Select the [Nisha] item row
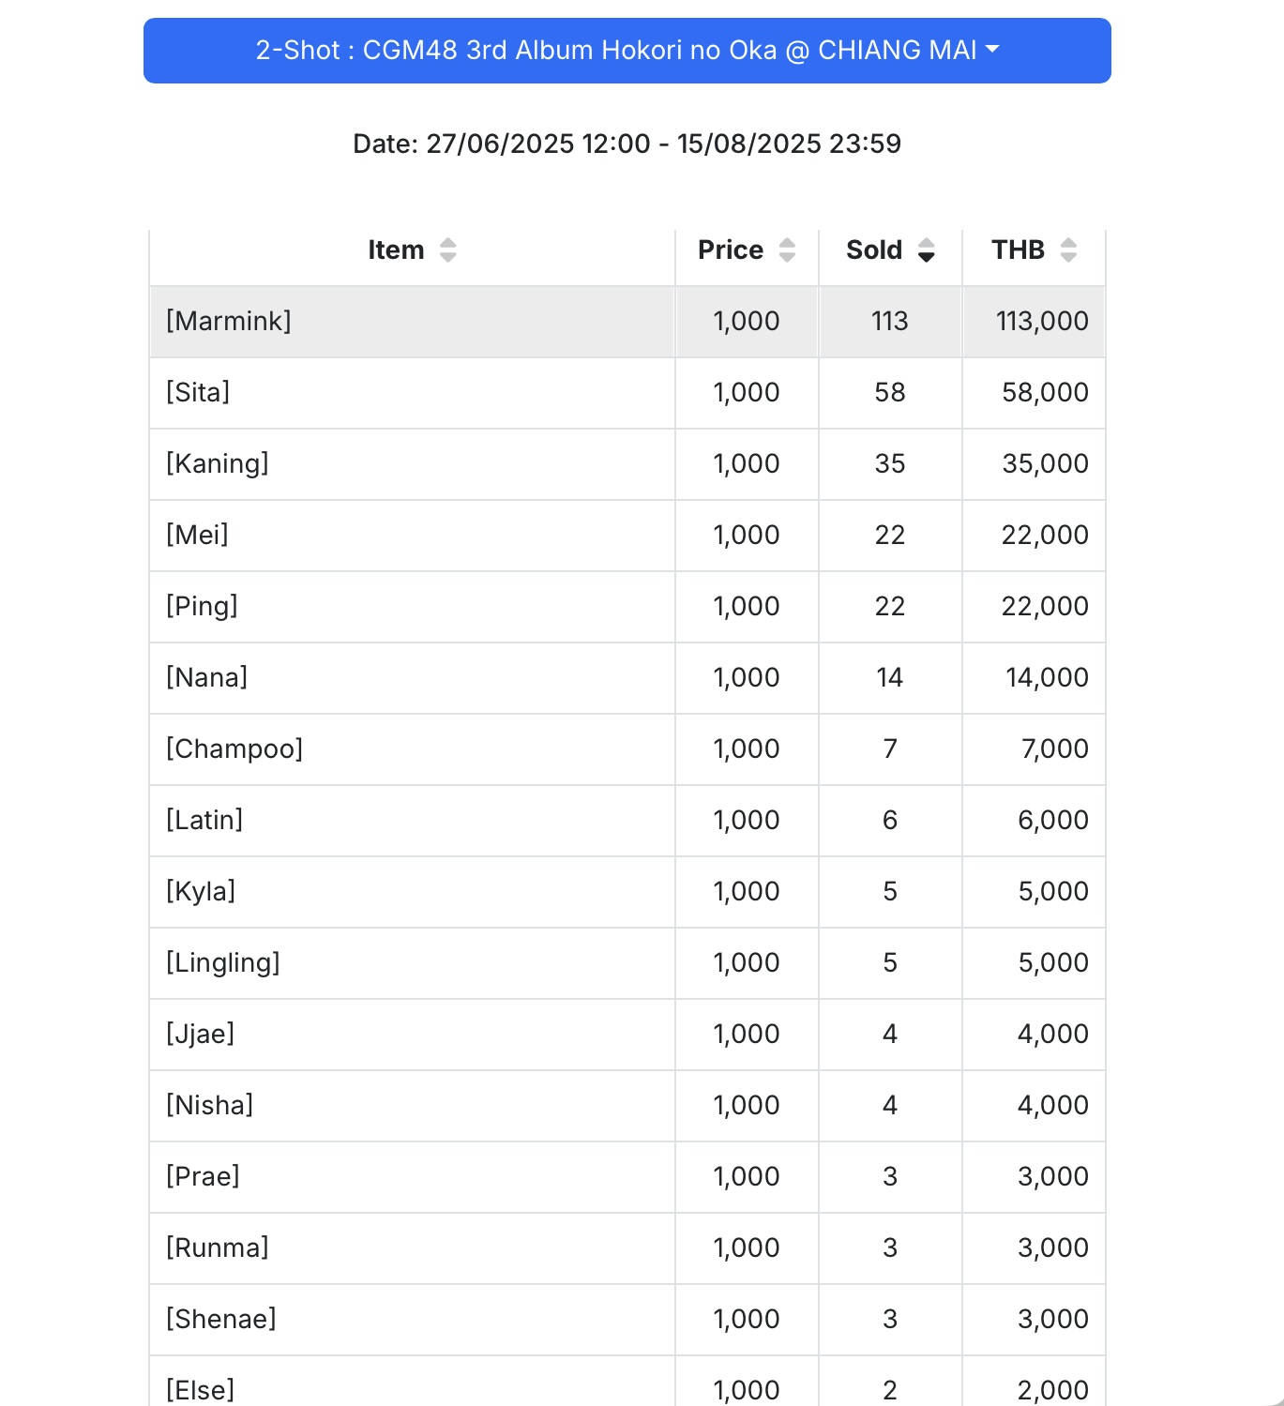This screenshot has height=1406, width=1284. pyautogui.click(x=627, y=1106)
